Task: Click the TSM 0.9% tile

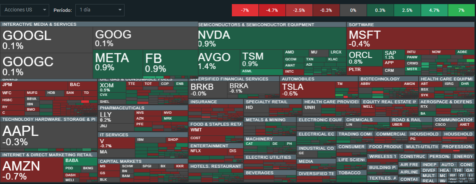Action: pos(262,59)
